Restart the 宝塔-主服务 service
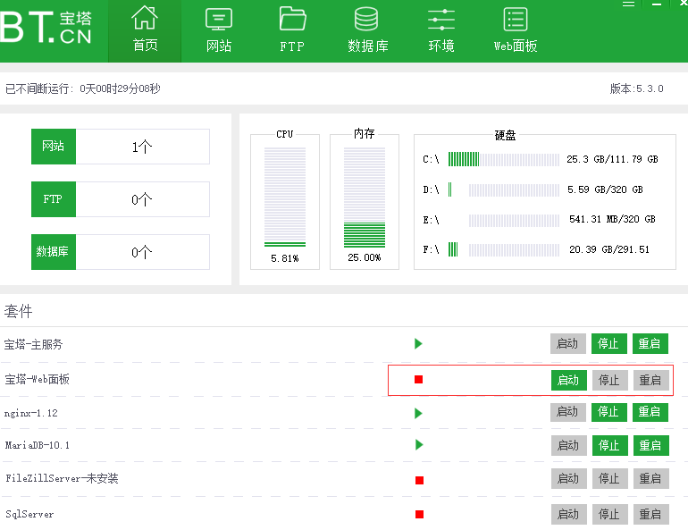The height and width of the screenshot is (530, 688). point(650,343)
